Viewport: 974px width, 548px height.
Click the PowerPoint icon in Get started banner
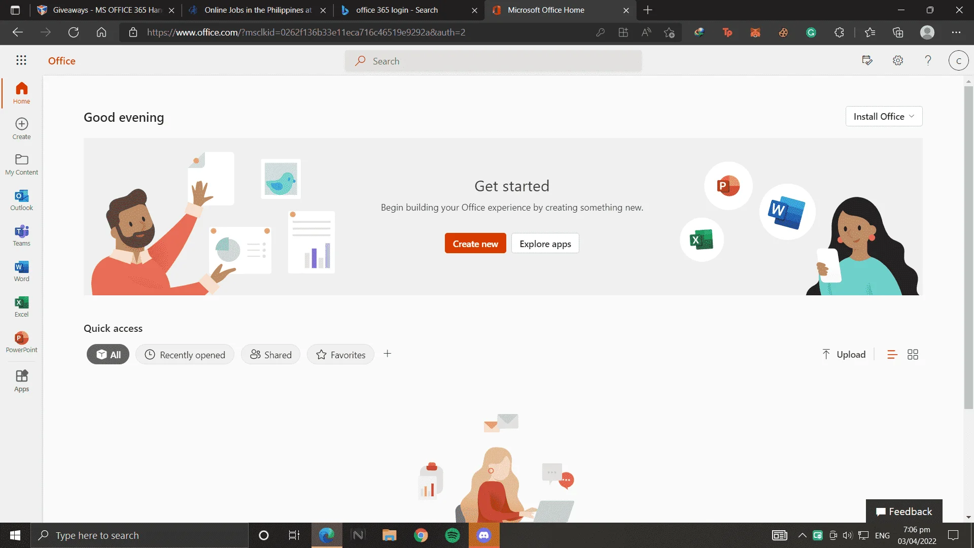pyautogui.click(x=728, y=186)
